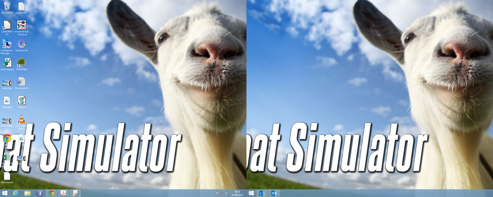Open File Explorer from the taskbar
This screenshot has height=197, width=493.
tap(28, 193)
